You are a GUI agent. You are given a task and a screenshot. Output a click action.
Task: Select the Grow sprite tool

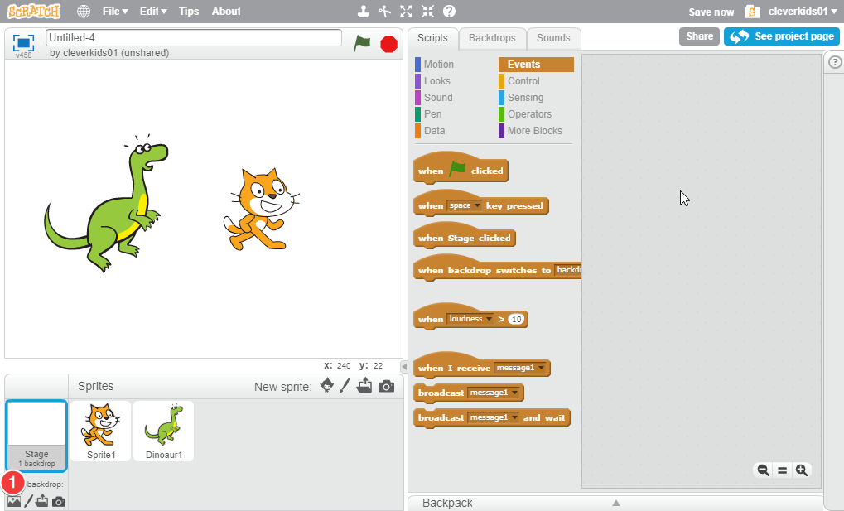pyautogui.click(x=407, y=12)
